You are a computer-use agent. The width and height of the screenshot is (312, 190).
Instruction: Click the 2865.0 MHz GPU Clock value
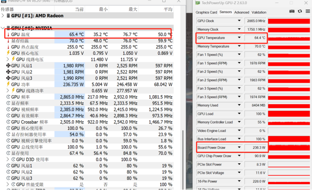[256, 21]
